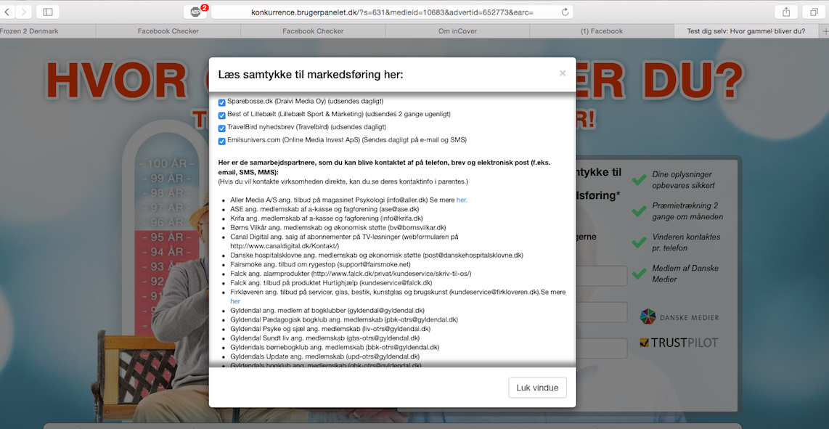Click the ASE a-kasse list entry

click(x=324, y=210)
